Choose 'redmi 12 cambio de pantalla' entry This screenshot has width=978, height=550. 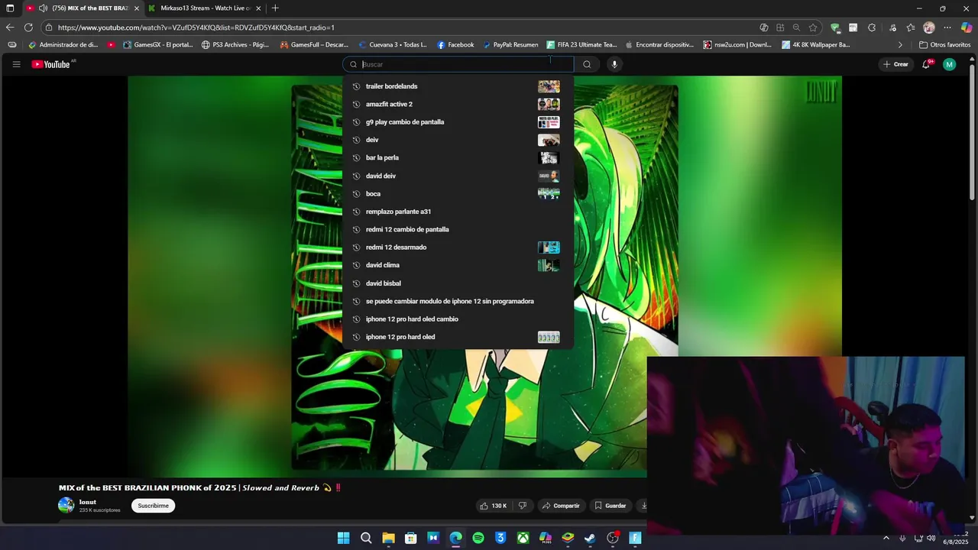(x=458, y=229)
